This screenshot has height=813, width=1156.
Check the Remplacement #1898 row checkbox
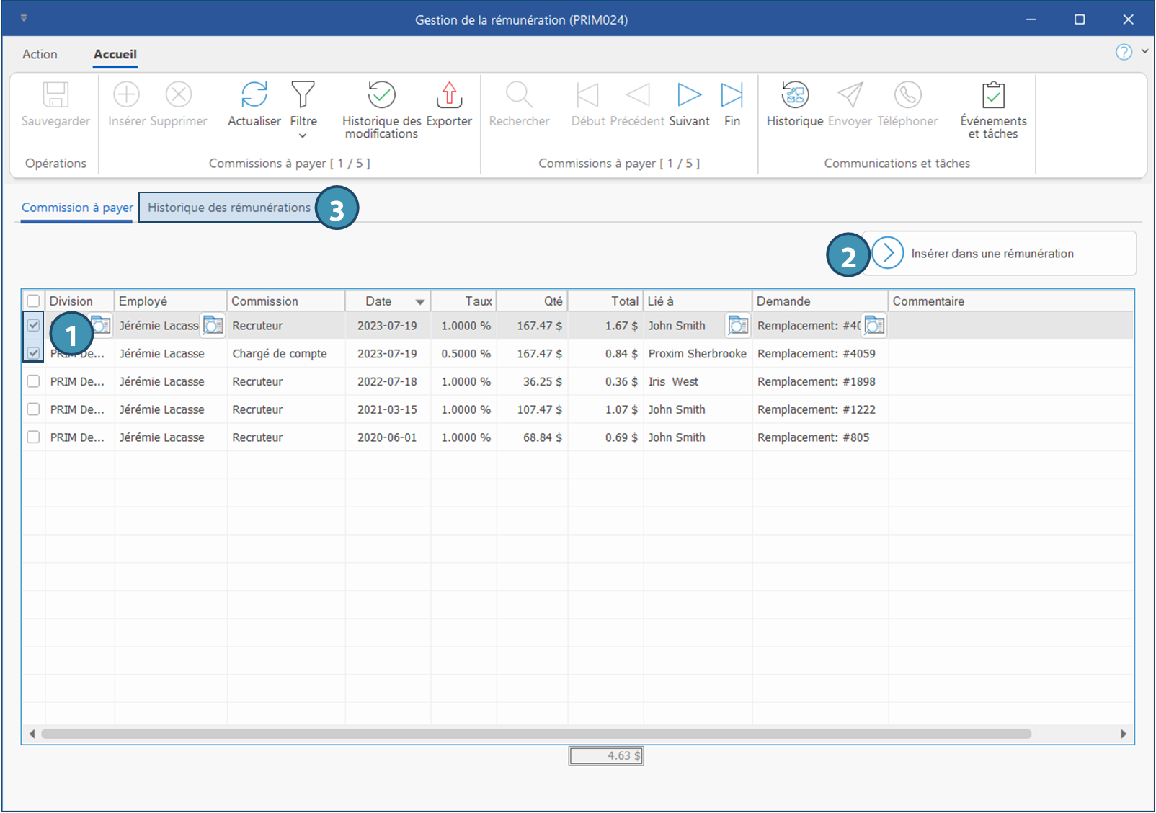tap(33, 381)
